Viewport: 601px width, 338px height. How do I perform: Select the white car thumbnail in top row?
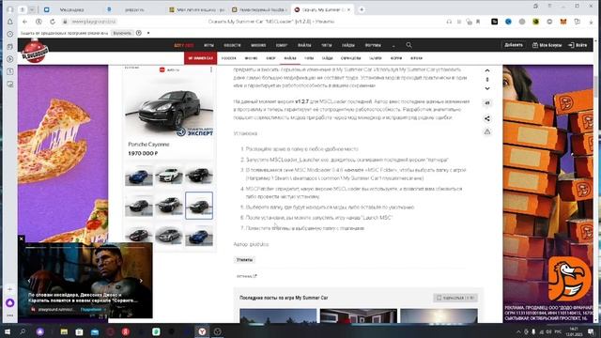click(169, 176)
